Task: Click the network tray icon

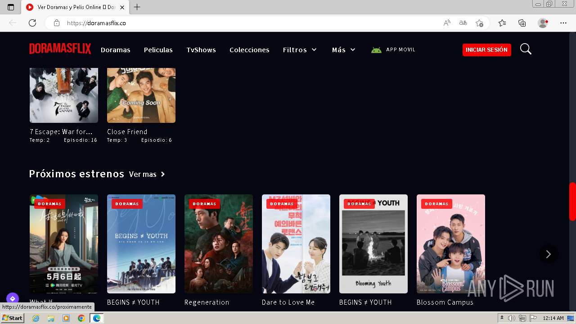Action: tap(522, 318)
